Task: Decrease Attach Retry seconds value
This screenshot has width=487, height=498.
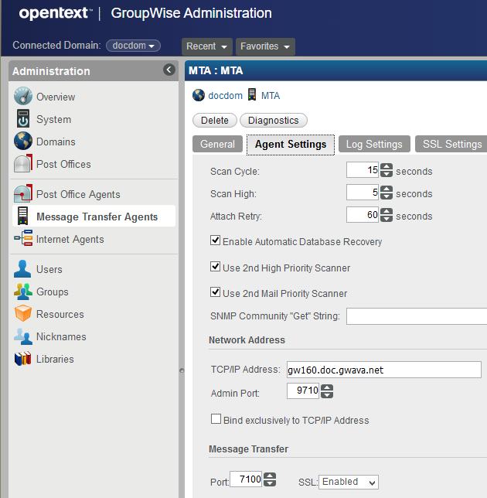Action: (387, 219)
